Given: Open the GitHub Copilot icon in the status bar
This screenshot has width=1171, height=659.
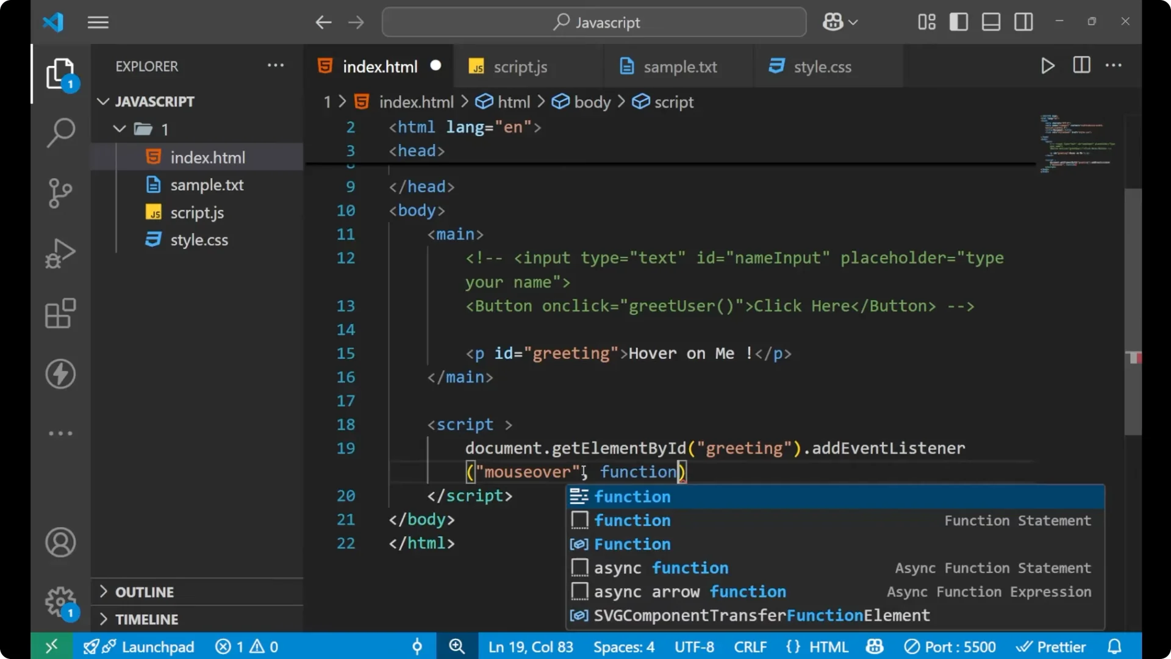Looking at the screenshot, I should point(874,646).
